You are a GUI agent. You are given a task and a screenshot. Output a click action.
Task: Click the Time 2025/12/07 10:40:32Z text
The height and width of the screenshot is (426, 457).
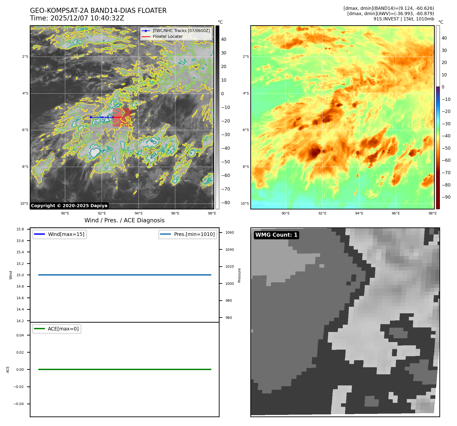(77, 18)
